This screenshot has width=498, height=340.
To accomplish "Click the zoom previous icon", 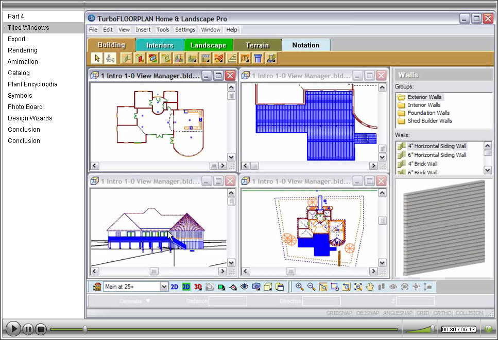I will coord(347,287).
